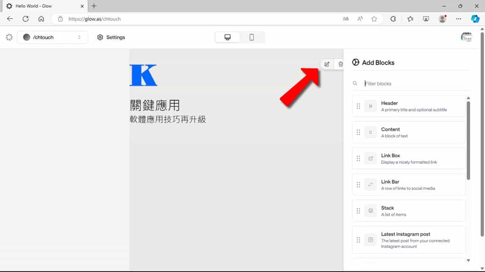Click the 軟體應用技巧再升級 subtitle text
485x272 pixels.
[x=168, y=119]
